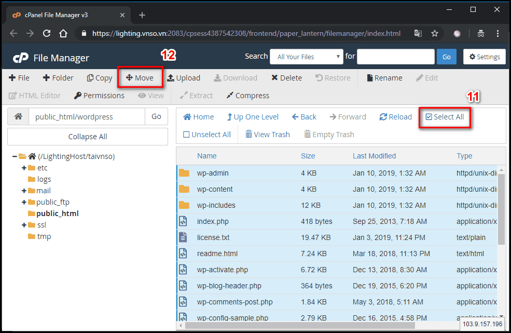Open File Manager Settings

[484, 57]
